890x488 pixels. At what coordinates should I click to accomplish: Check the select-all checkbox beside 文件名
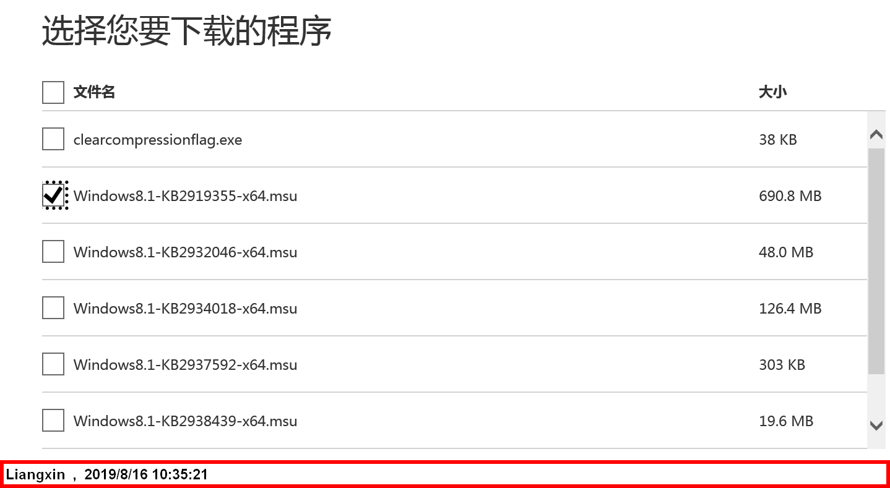53,93
